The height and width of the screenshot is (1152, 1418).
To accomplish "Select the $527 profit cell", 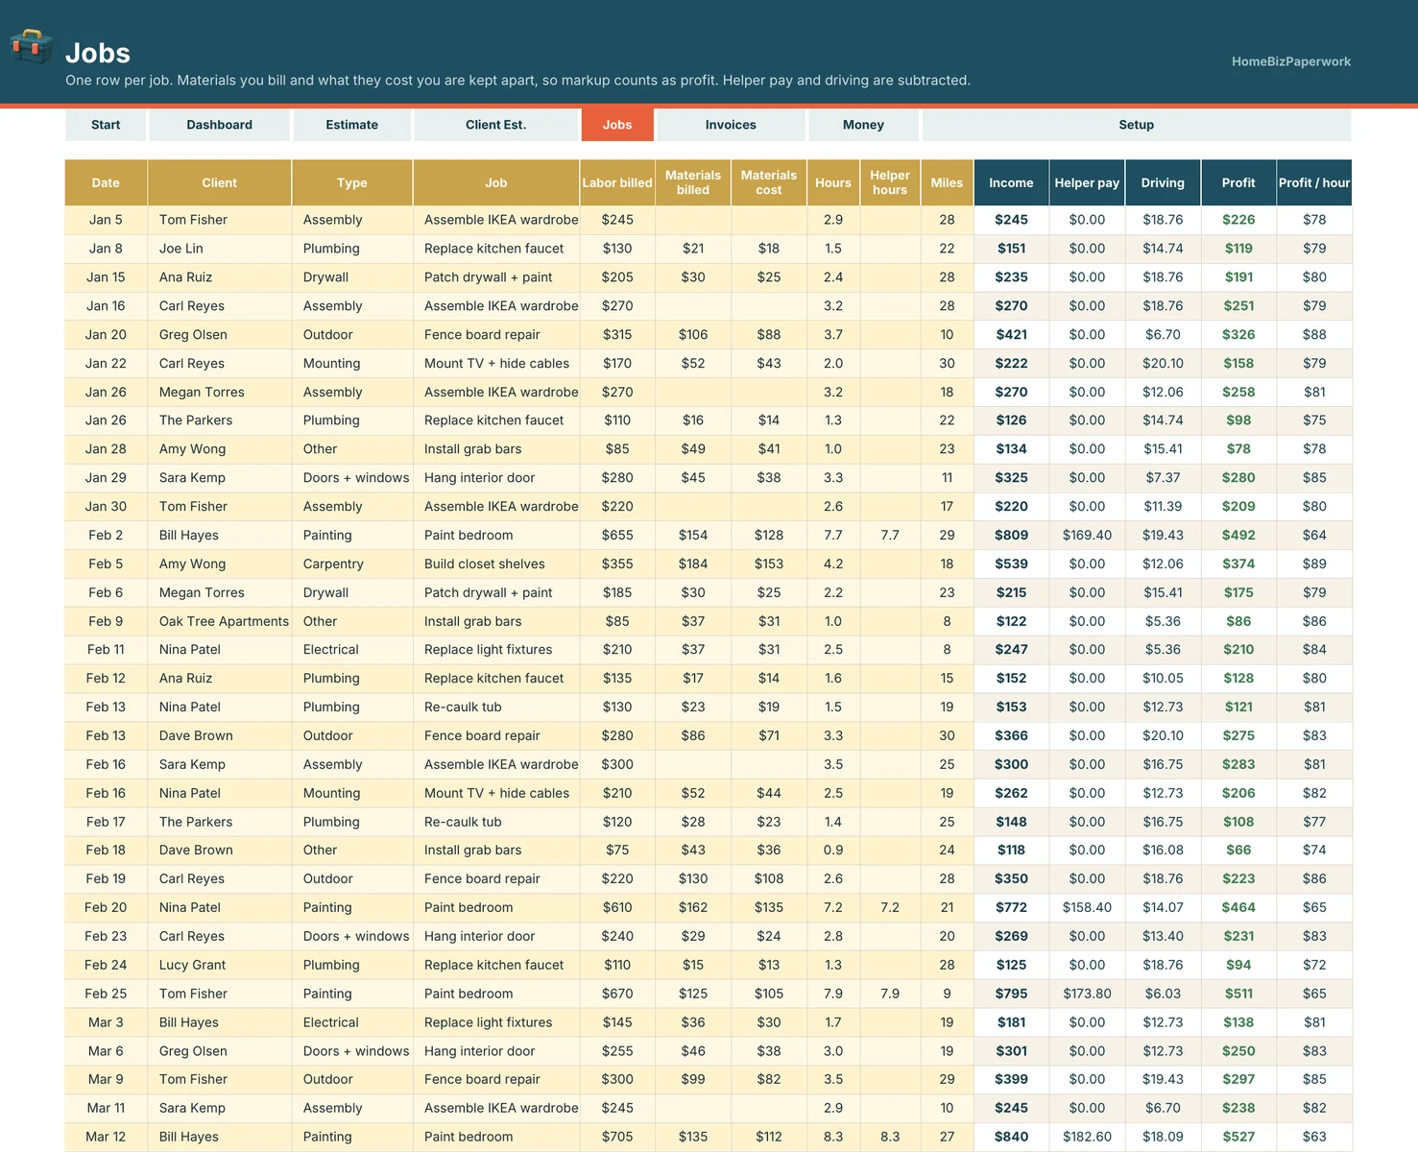I will (x=1238, y=1137).
